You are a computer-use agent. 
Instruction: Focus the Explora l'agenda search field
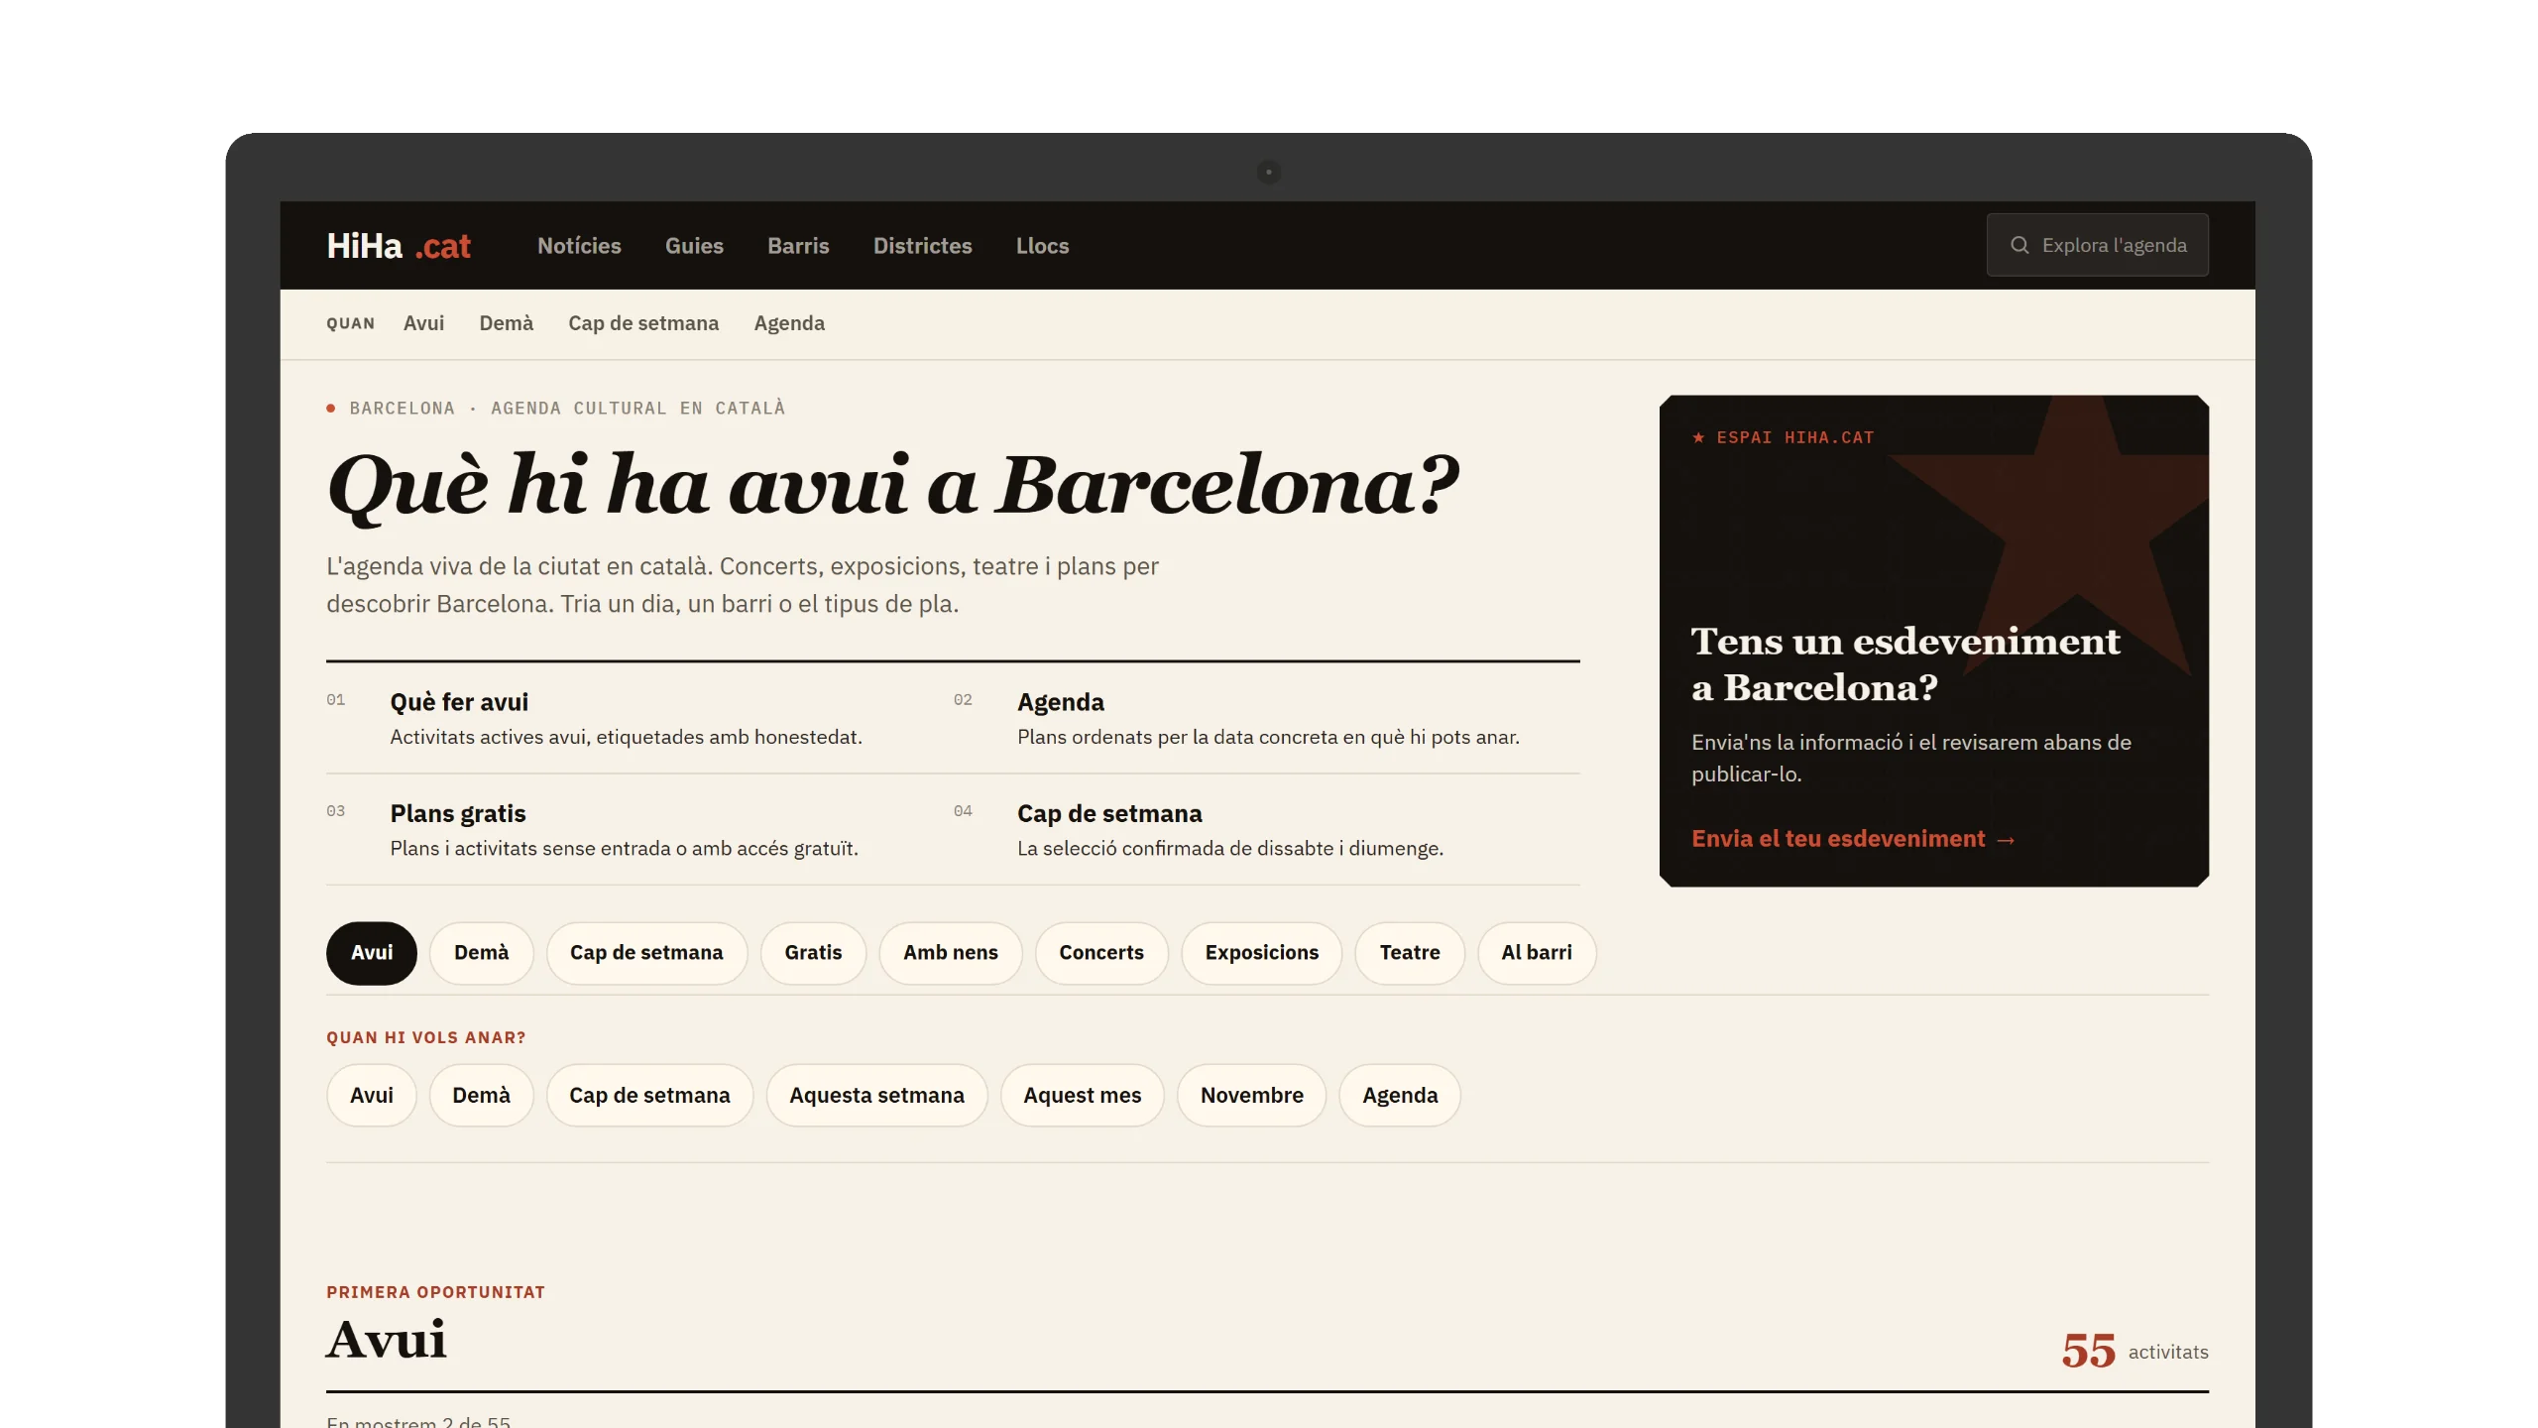(2097, 245)
